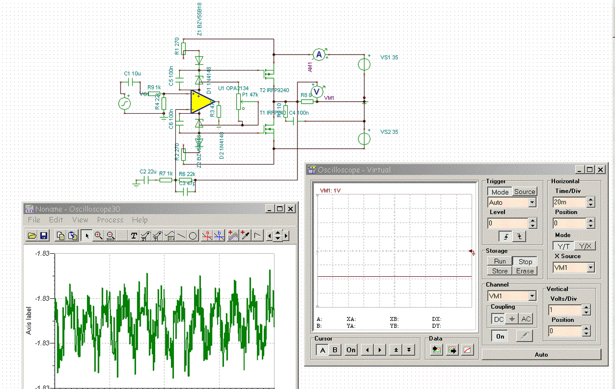Select the straight Line drawing tool
Image resolution: width=615 pixels, height=389 pixels.
tap(181, 236)
